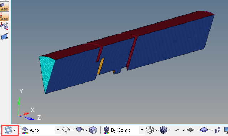The image size is (228, 136).
Task: Open the arrow next to the wireframe geometry icon
Action: [73, 130]
